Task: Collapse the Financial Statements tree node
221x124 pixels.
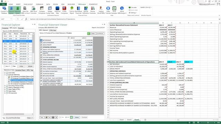Action: point(5,75)
